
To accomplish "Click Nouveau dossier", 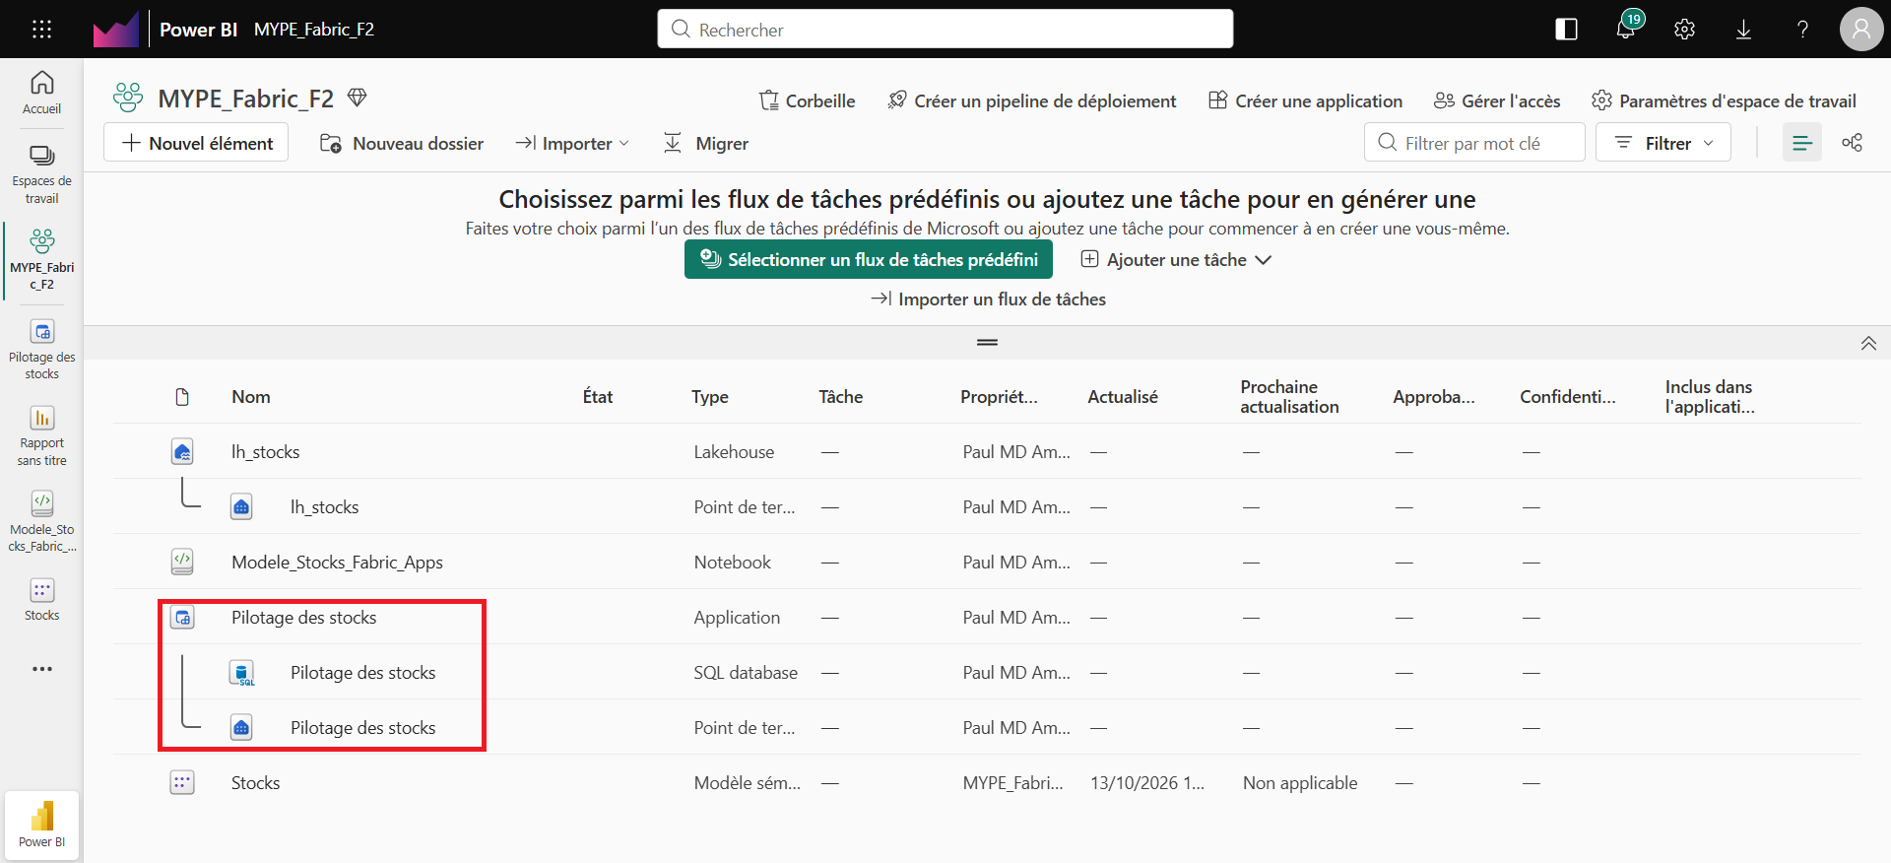I will point(402,144).
